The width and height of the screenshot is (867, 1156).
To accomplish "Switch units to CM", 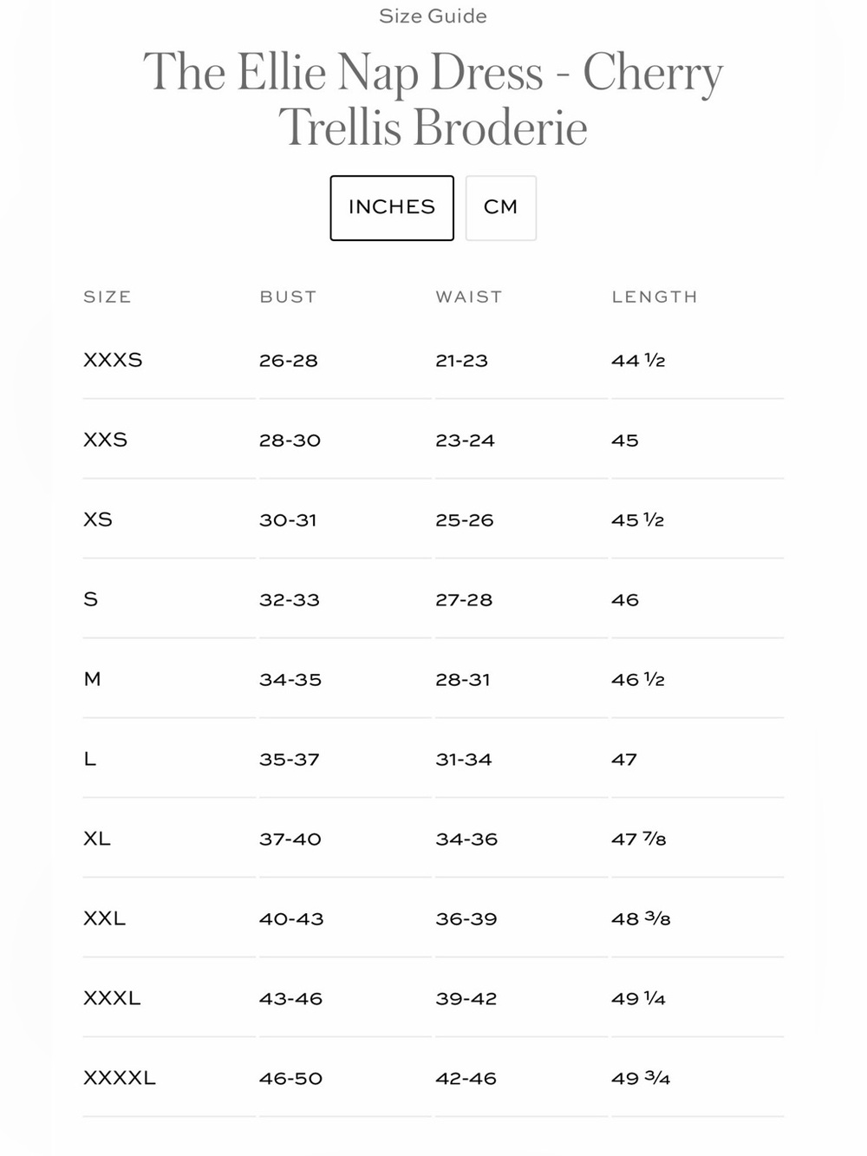I will pos(501,208).
